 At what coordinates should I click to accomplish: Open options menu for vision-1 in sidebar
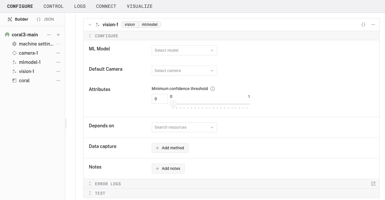[x=58, y=71]
